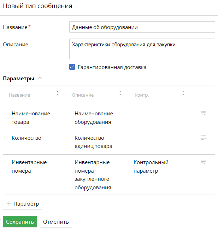Click the Отменить button
Viewport: 218px width, 230px height.
(x=56, y=222)
